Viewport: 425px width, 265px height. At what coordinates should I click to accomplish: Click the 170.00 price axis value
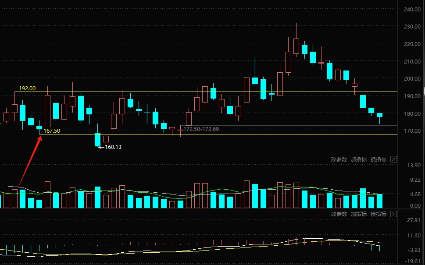[x=412, y=131]
